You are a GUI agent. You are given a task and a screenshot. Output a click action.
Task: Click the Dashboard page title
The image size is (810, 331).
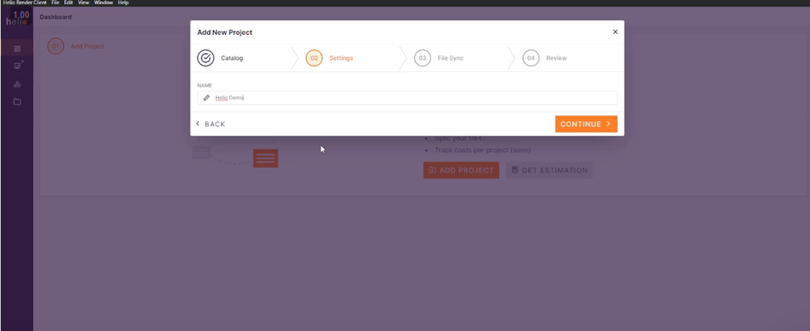(x=56, y=17)
